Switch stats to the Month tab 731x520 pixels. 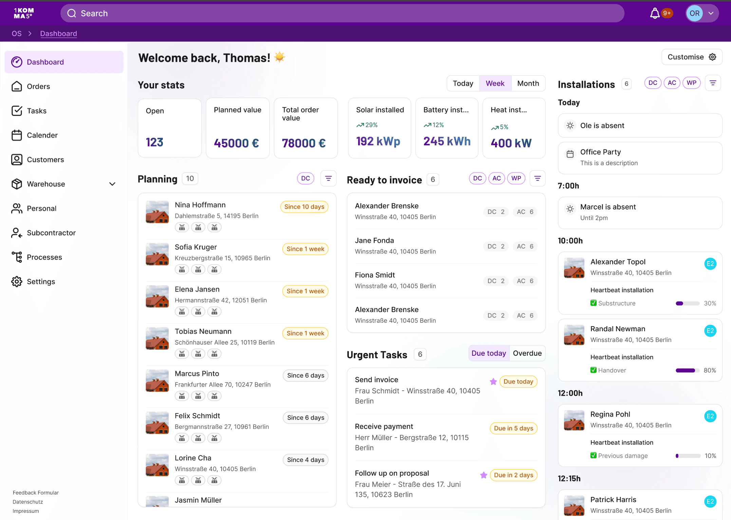click(x=528, y=83)
